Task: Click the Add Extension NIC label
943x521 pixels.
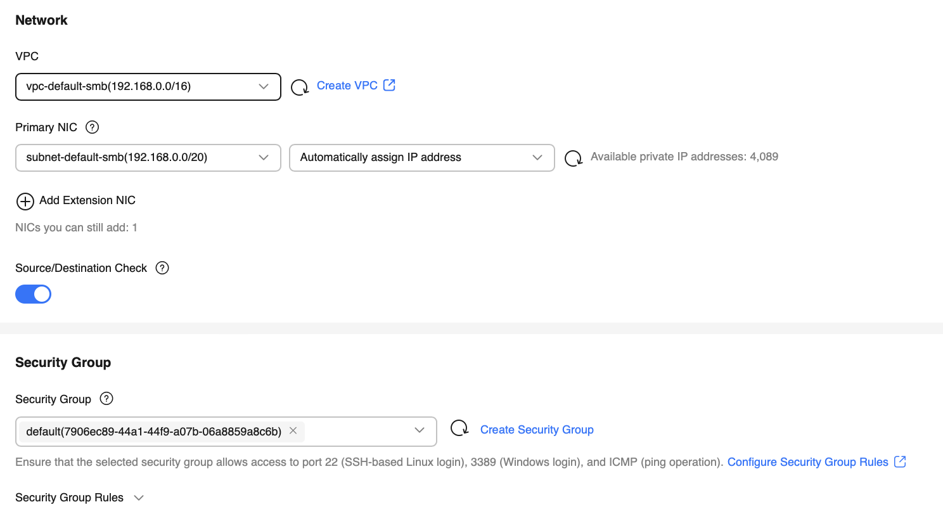Action: (x=87, y=200)
